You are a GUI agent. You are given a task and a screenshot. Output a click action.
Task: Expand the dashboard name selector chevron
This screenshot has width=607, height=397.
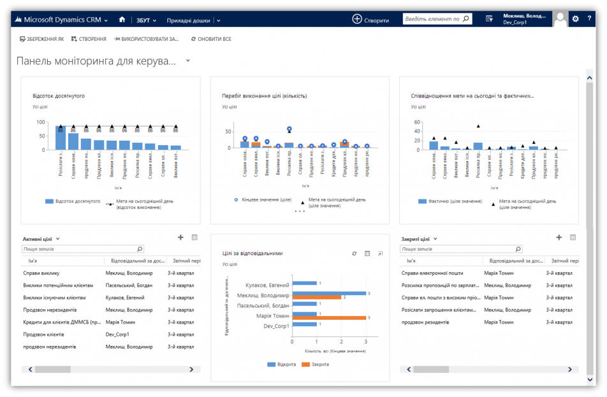pos(187,61)
